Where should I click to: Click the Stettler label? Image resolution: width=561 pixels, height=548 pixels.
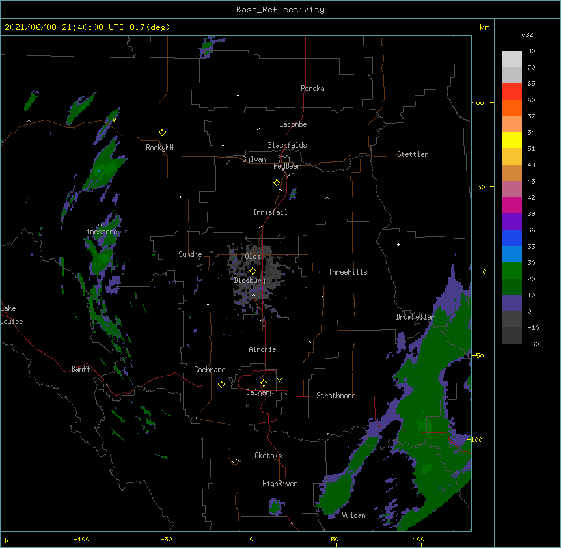tap(413, 154)
